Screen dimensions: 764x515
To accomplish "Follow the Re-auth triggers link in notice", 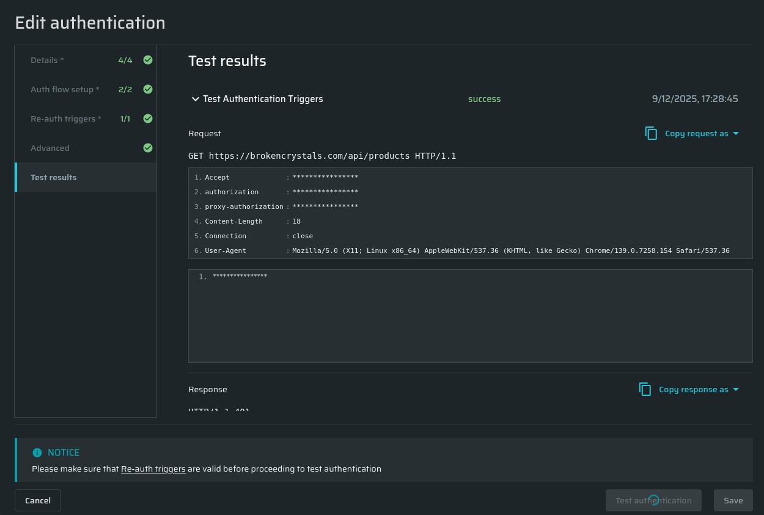I will (153, 469).
